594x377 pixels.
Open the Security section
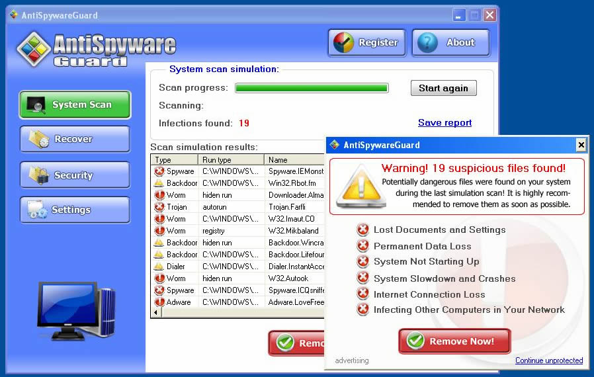pos(75,175)
